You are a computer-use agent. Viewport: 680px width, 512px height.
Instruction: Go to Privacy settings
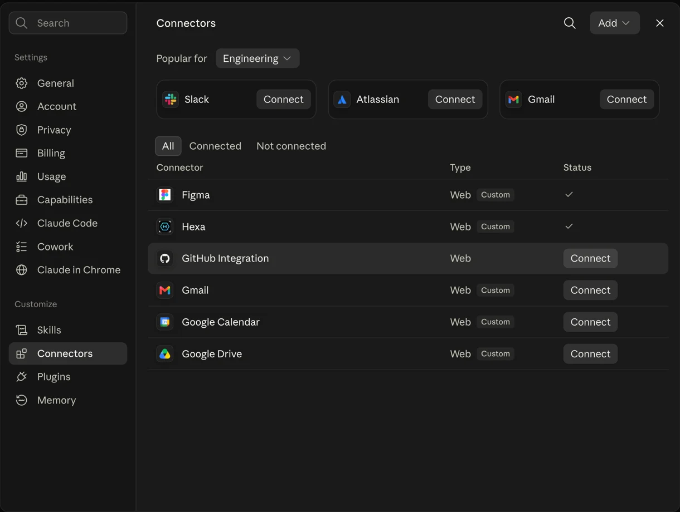pyautogui.click(x=68, y=130)
